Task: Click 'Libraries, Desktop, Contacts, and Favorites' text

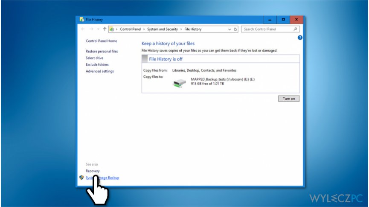Action: 204,70
